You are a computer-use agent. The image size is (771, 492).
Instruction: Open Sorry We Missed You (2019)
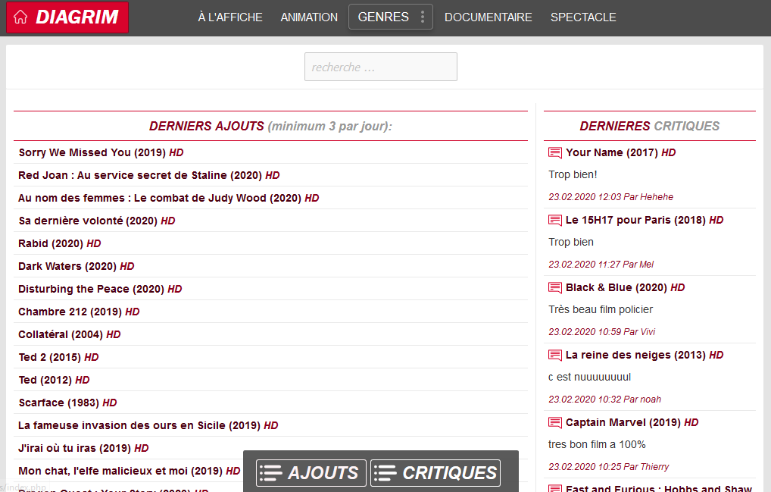pyautogui.click(x=101, y=152)
